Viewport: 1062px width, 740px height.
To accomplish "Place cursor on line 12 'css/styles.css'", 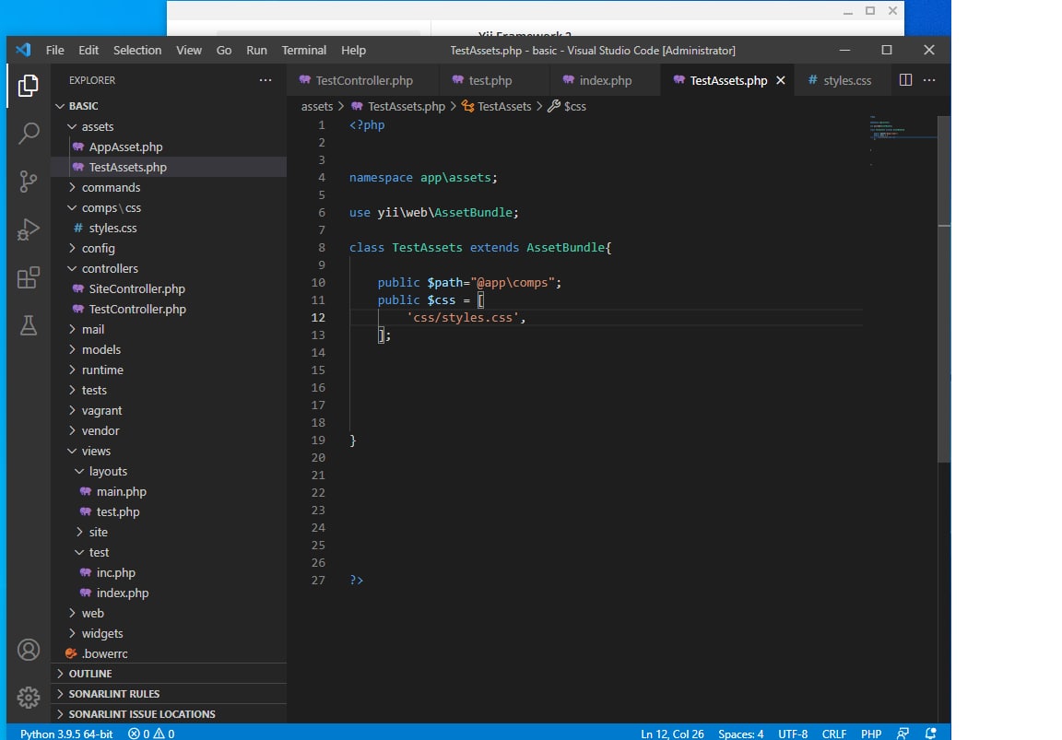I will tap(464, 318).
